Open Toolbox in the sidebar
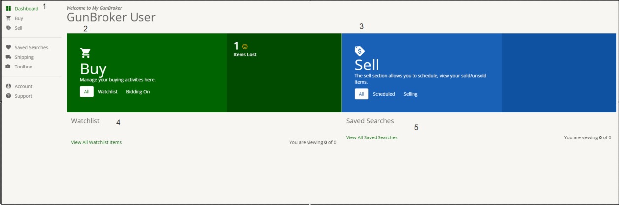The width and height of the screenshot is (619, 205). pyautogui.click(x=23, y=67)
